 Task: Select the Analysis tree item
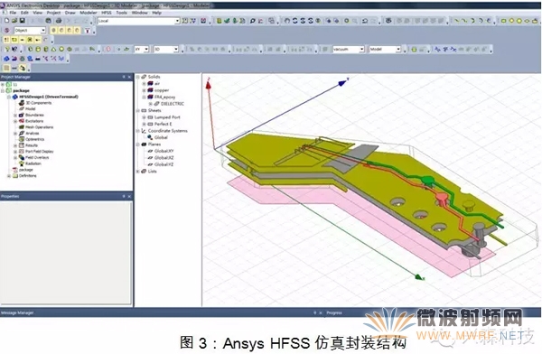point(33,134)
